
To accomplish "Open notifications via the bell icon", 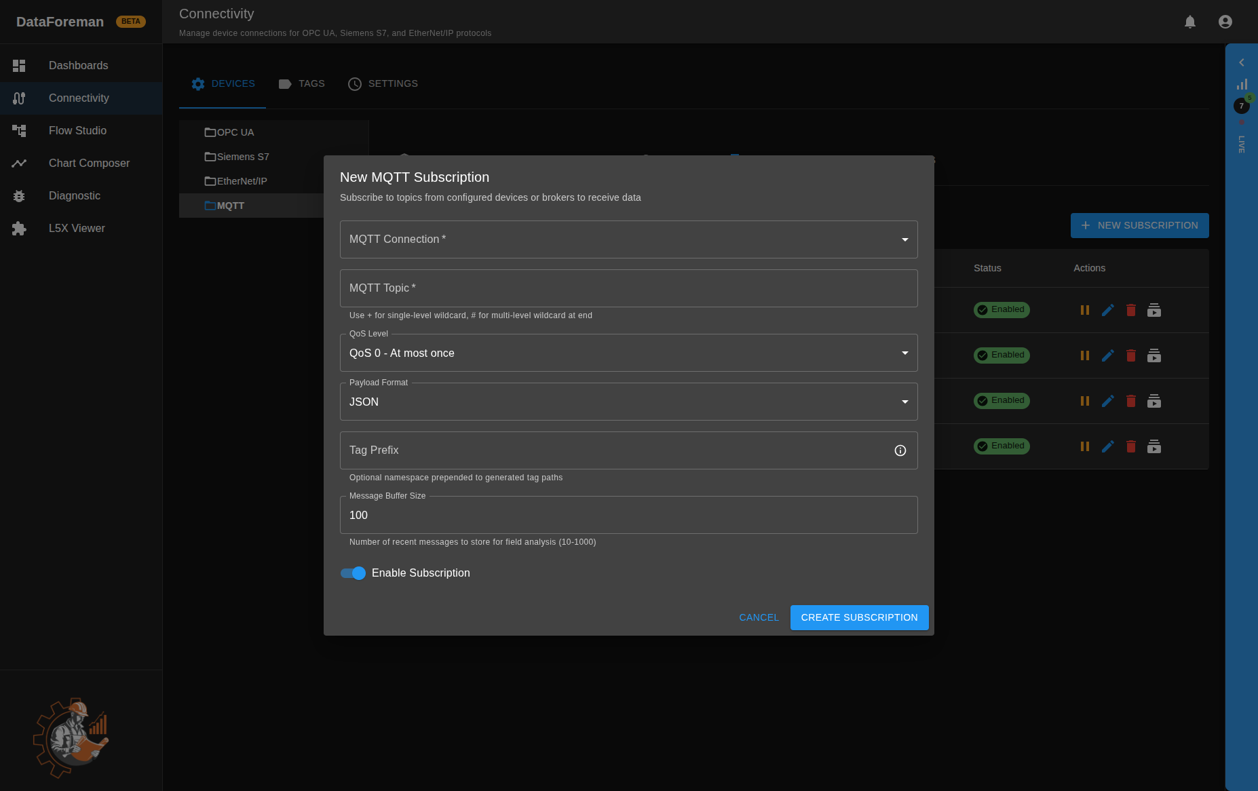I will 1190,22.
